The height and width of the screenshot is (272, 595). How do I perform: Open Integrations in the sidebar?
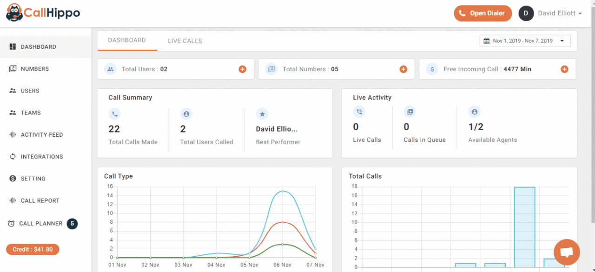[46, 157]
